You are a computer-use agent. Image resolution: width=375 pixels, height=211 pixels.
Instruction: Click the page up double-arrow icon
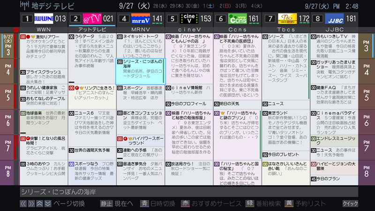(x=39, y=203)
